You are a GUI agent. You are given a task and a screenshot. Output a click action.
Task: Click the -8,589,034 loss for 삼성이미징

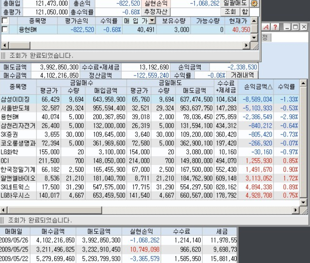coord(257,99)
